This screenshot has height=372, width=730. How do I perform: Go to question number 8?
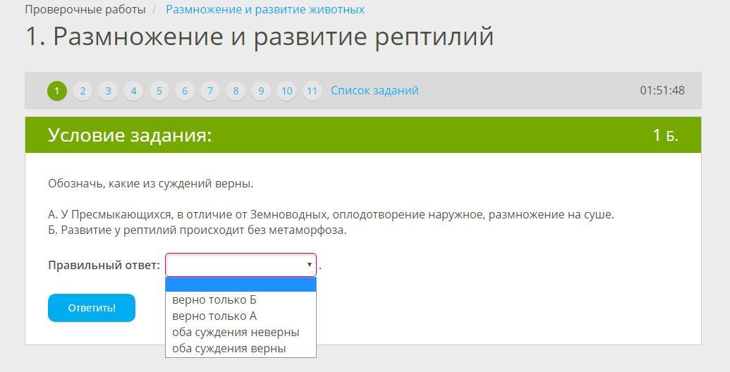[x=236, y=91]
